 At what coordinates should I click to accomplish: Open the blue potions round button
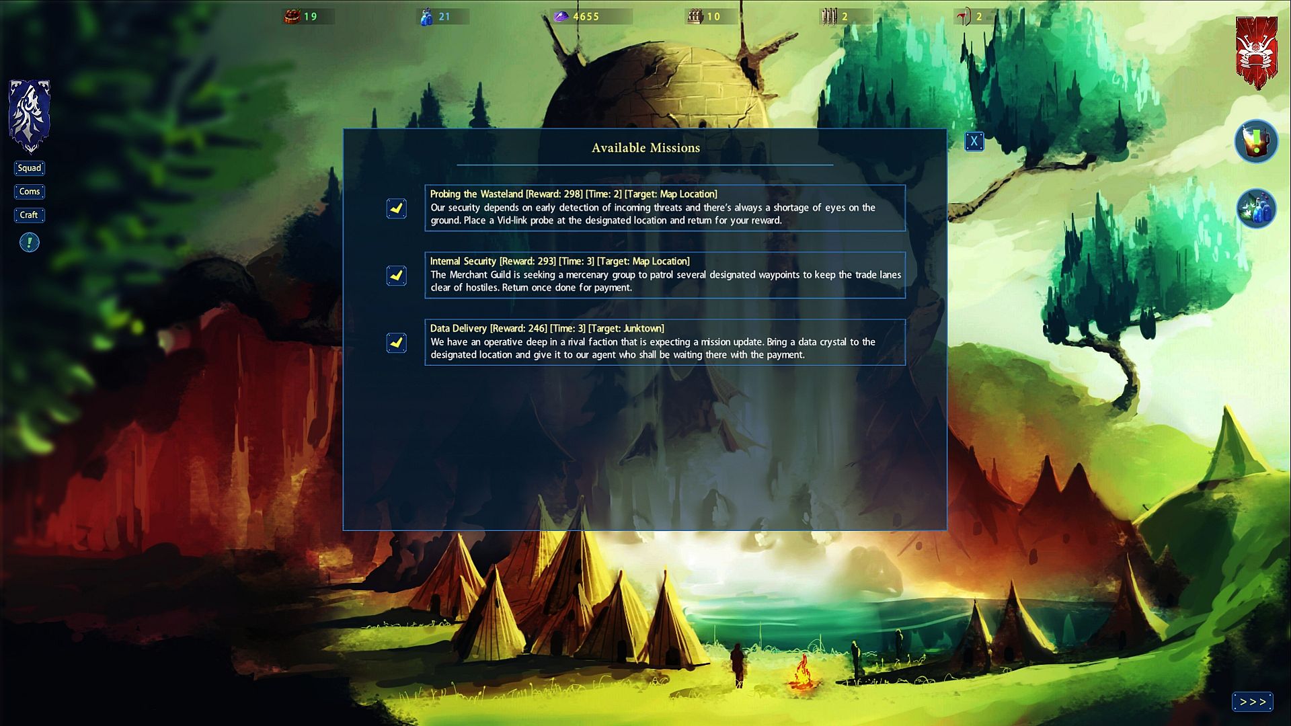pos(1256,208)
